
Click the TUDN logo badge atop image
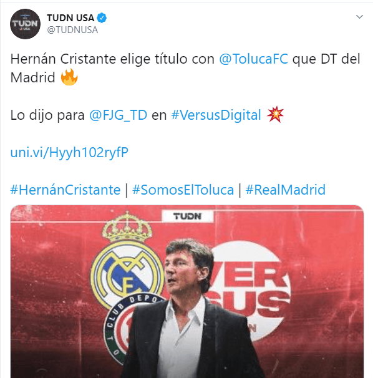(187, 216)
